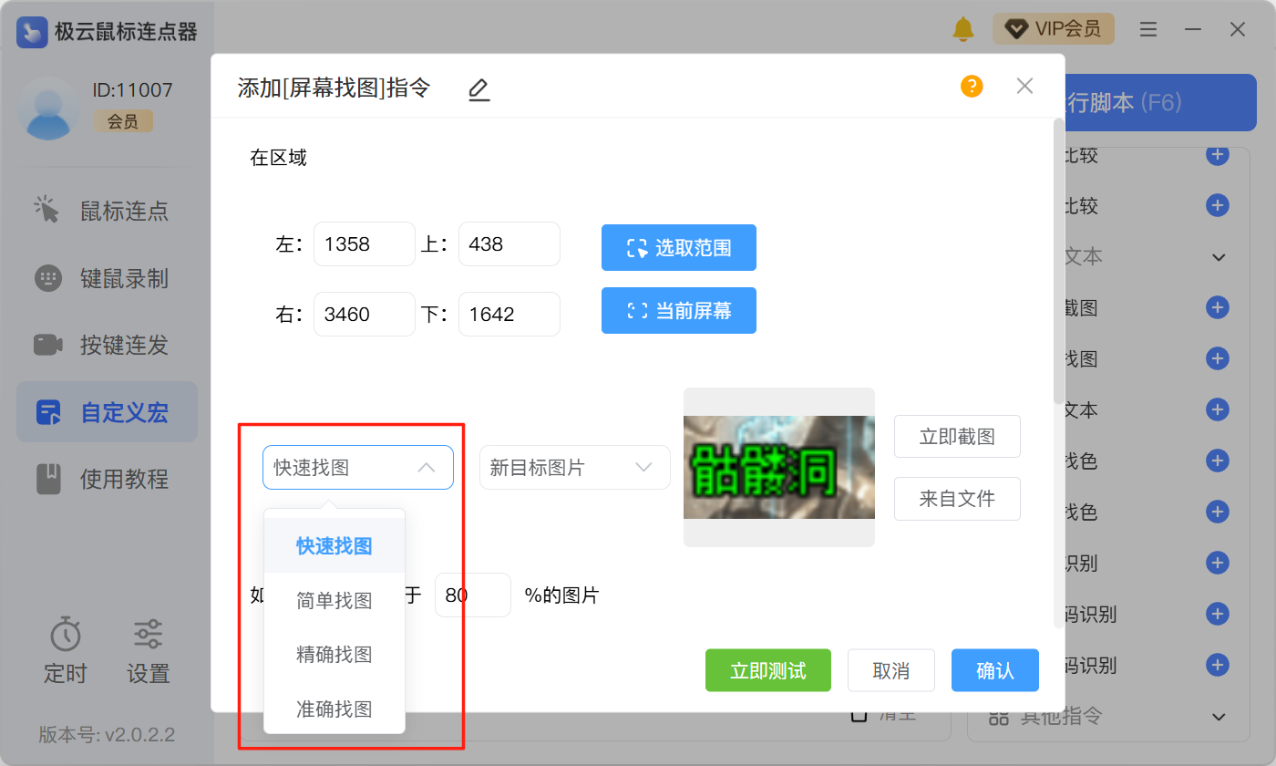
Task: Expand the 快速找图 dropdown
Action: click(357, 468)
